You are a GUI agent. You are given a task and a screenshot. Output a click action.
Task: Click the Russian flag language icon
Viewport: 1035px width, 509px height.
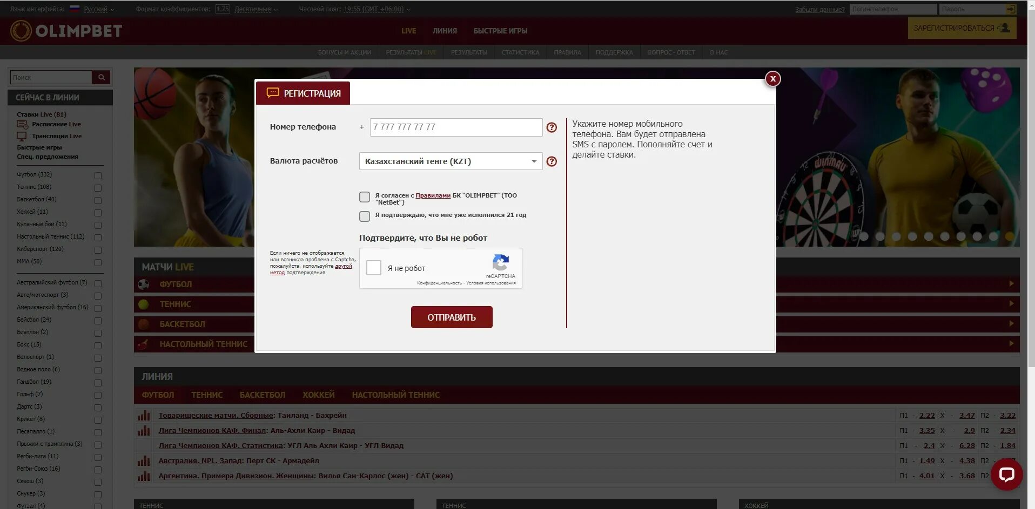(75, 9)
